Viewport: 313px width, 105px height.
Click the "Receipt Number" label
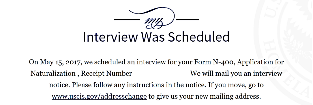(106, 74)
